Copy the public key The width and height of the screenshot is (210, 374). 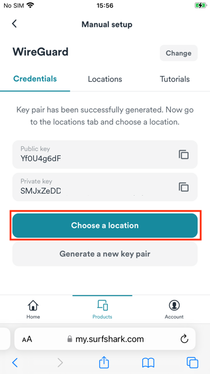pyautogui.click(x=184, y=154)
